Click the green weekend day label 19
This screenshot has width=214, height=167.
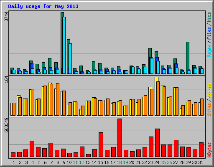(x=125, y=162)
